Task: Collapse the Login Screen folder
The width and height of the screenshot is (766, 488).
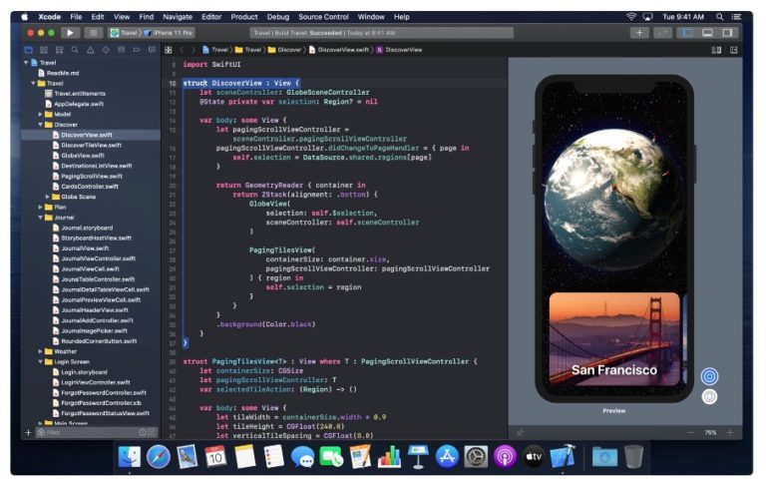Action: coord(40,361)
